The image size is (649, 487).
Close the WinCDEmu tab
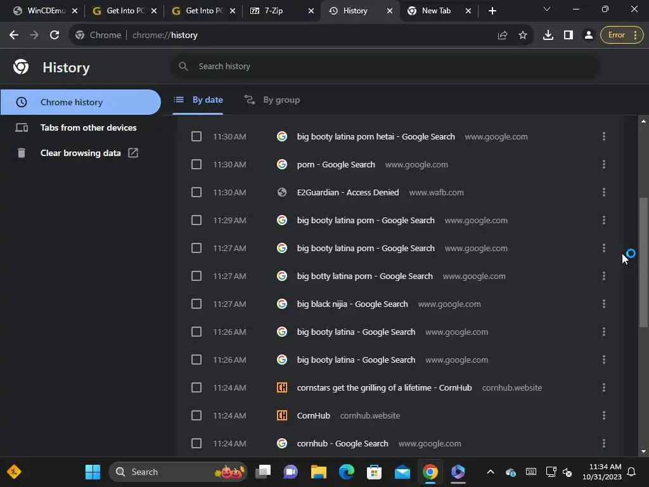pyautogui.click(x=75, y=11)
